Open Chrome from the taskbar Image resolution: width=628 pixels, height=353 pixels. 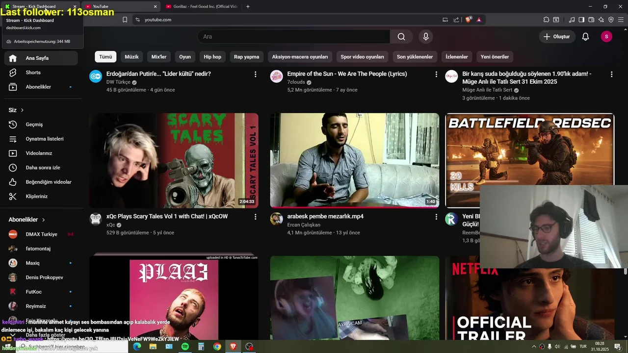click(x=217, y=347)
